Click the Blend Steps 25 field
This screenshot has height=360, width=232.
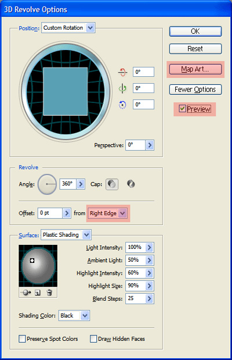[x=135, y=299]
